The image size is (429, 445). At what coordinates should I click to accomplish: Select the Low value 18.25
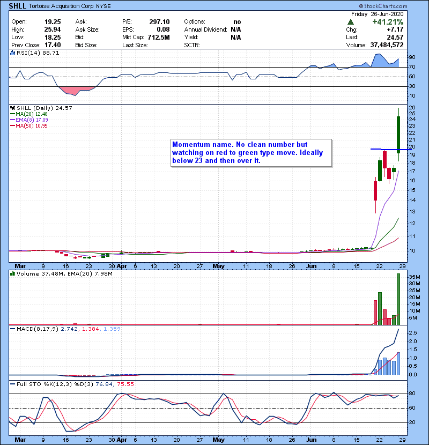[x=53, y=38]
